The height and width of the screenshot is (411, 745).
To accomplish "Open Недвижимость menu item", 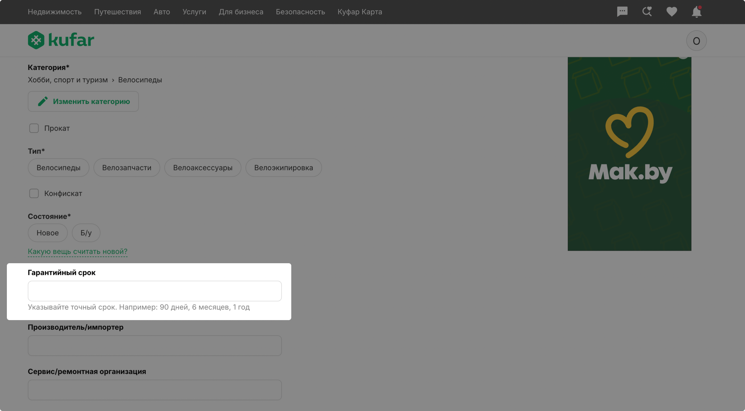I will 55,12.
